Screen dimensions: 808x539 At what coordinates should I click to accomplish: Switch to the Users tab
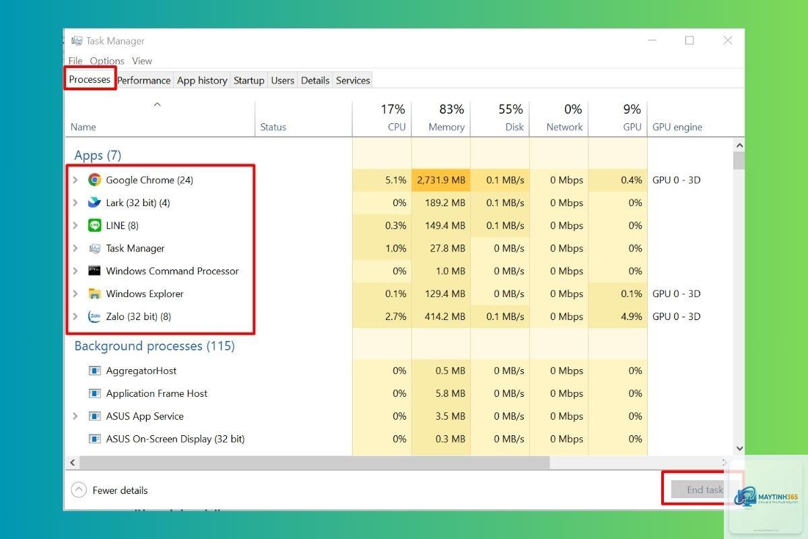283,80
